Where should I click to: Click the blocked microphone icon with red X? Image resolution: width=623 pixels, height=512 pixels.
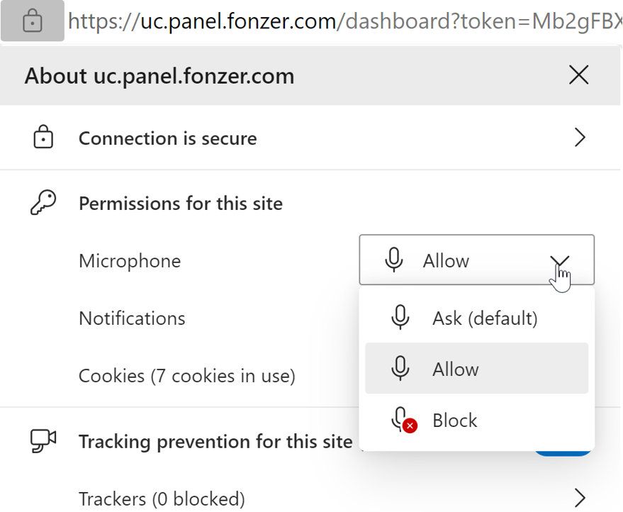[x=404, y=420]
